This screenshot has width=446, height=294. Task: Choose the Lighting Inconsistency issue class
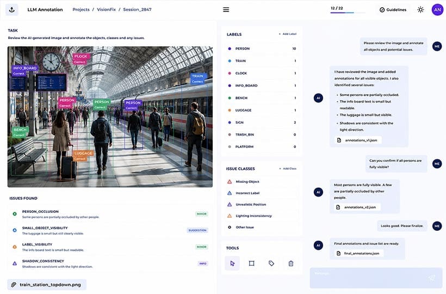(261, 216)
